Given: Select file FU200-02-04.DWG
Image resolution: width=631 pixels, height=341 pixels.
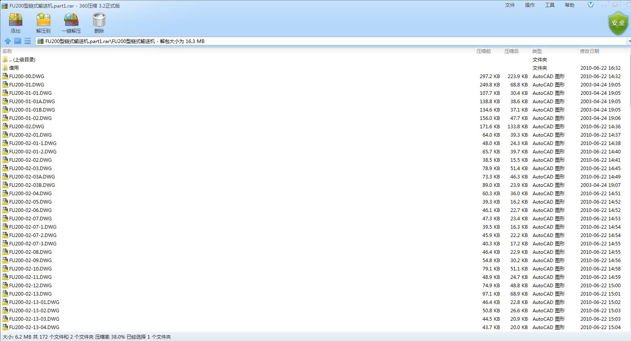Looking at the screenshot, I should (x=30, y=193).
